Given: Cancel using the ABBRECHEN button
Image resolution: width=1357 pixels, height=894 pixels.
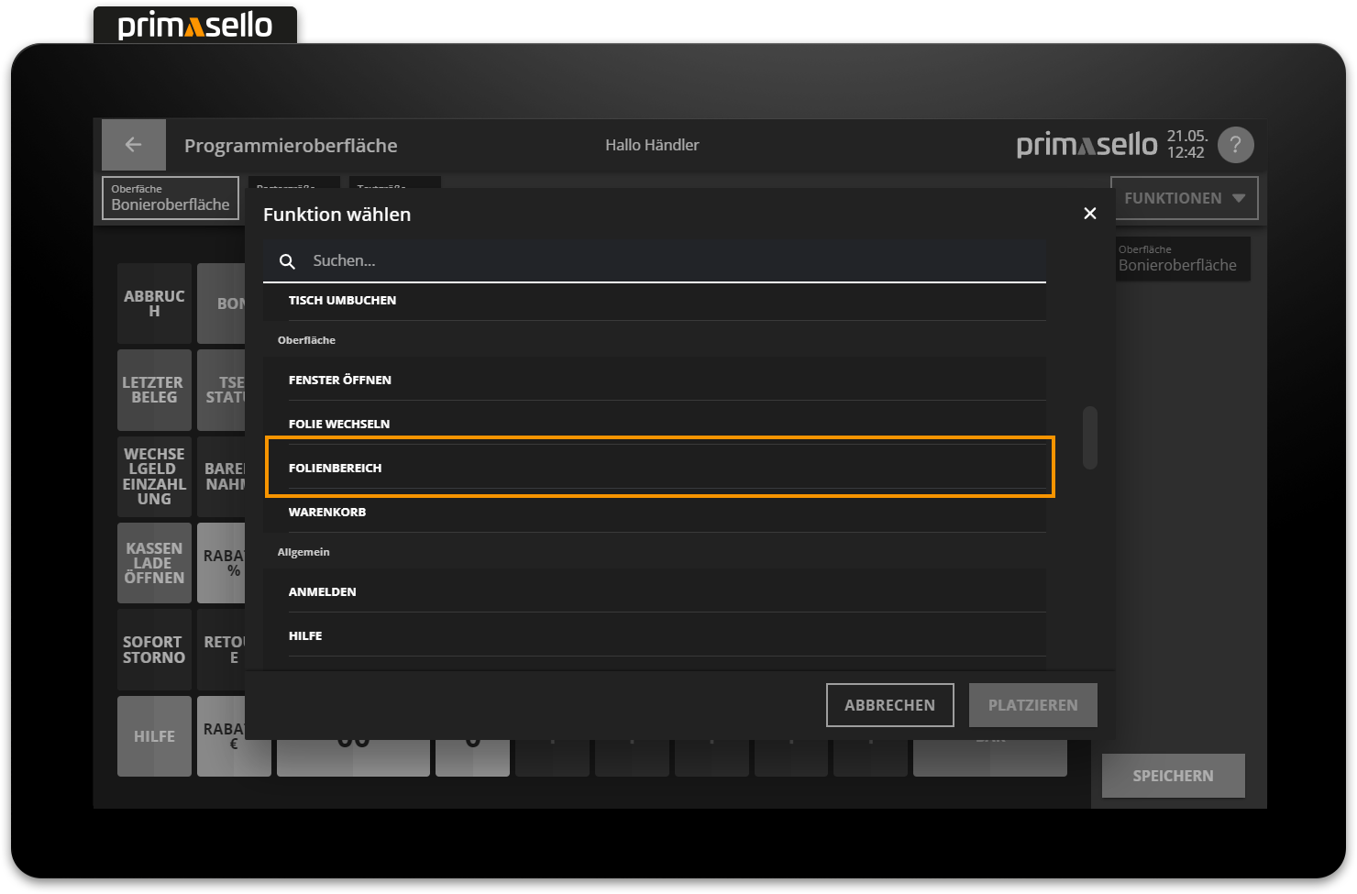Looking at the screenshot, I should point(889,704).
